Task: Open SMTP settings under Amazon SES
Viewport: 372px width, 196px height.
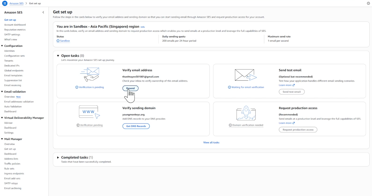Action: coord(12,35)
